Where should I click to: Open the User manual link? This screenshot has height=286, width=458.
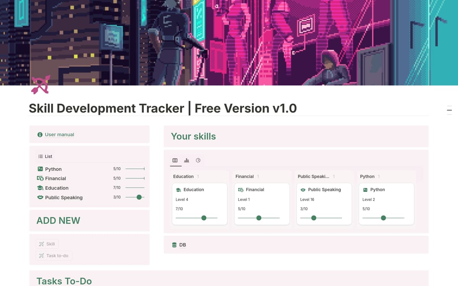[60, 135]
